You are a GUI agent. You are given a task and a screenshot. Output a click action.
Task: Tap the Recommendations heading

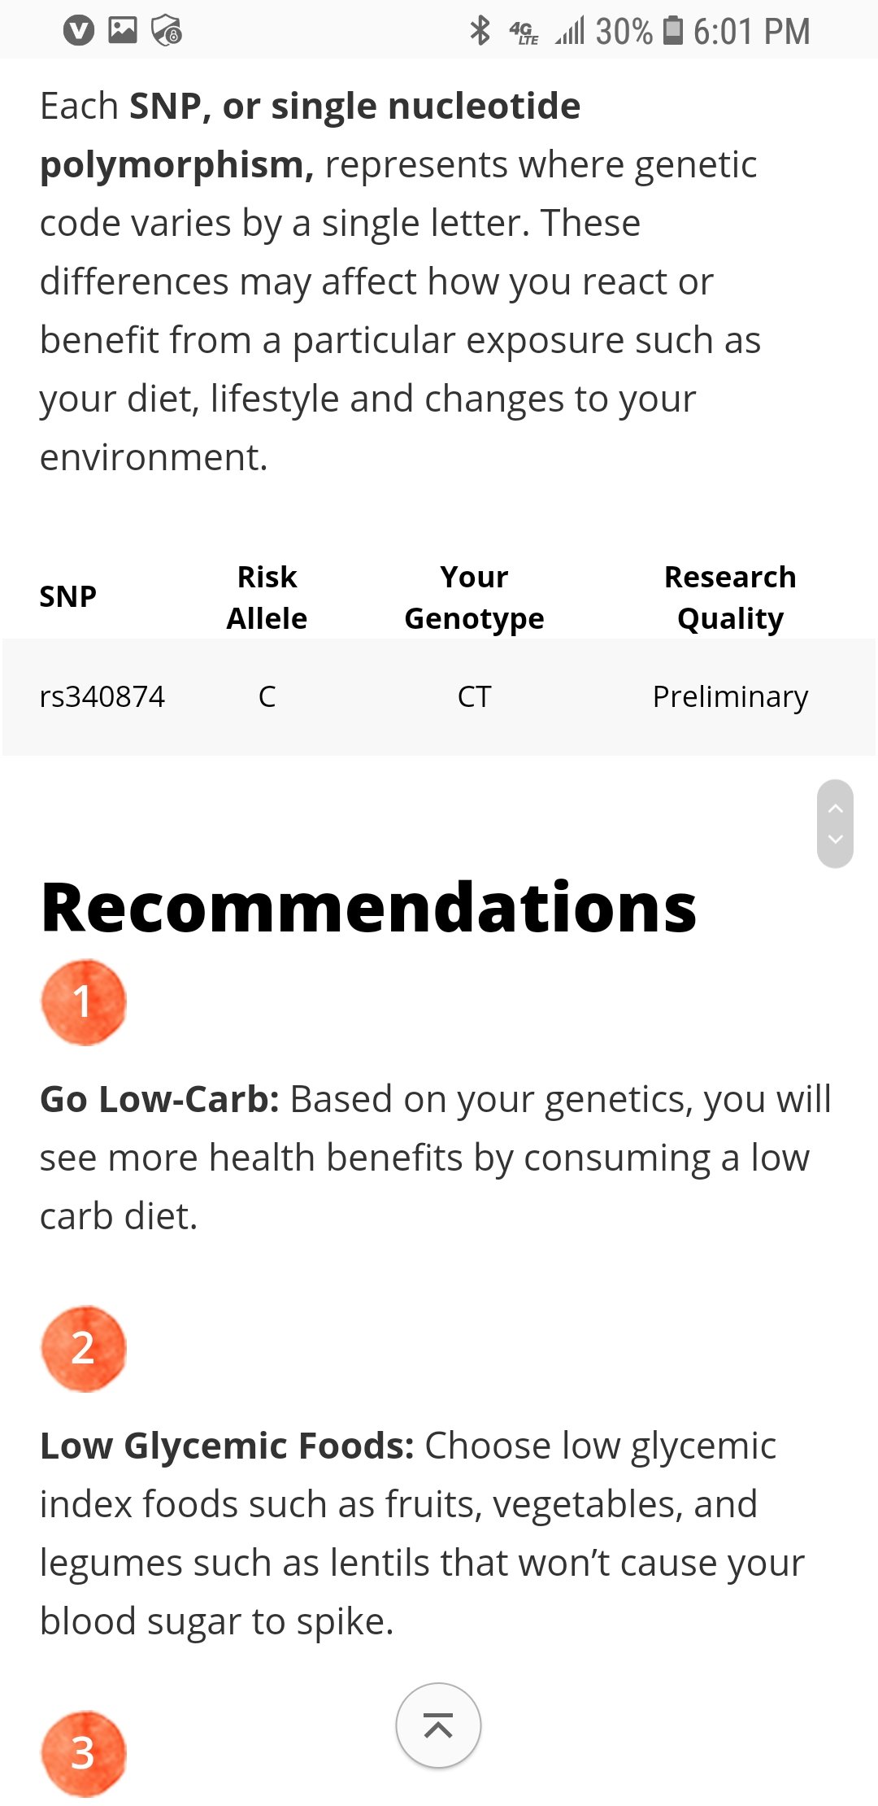[x=368, y=908]
